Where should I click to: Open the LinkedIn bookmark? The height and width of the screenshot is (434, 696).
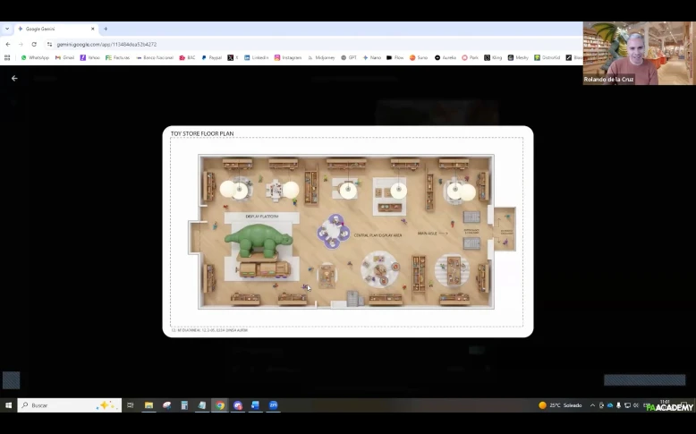pos(256,57)
